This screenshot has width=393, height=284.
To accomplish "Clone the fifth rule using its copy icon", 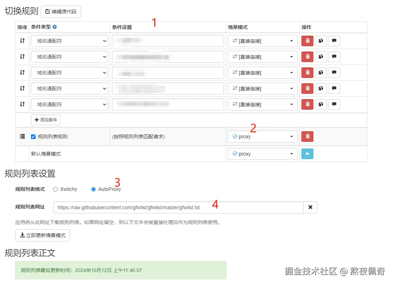I will (321, 104).
